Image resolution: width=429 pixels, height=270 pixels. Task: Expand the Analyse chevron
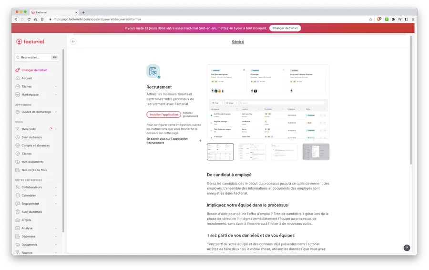click(56, 228)
